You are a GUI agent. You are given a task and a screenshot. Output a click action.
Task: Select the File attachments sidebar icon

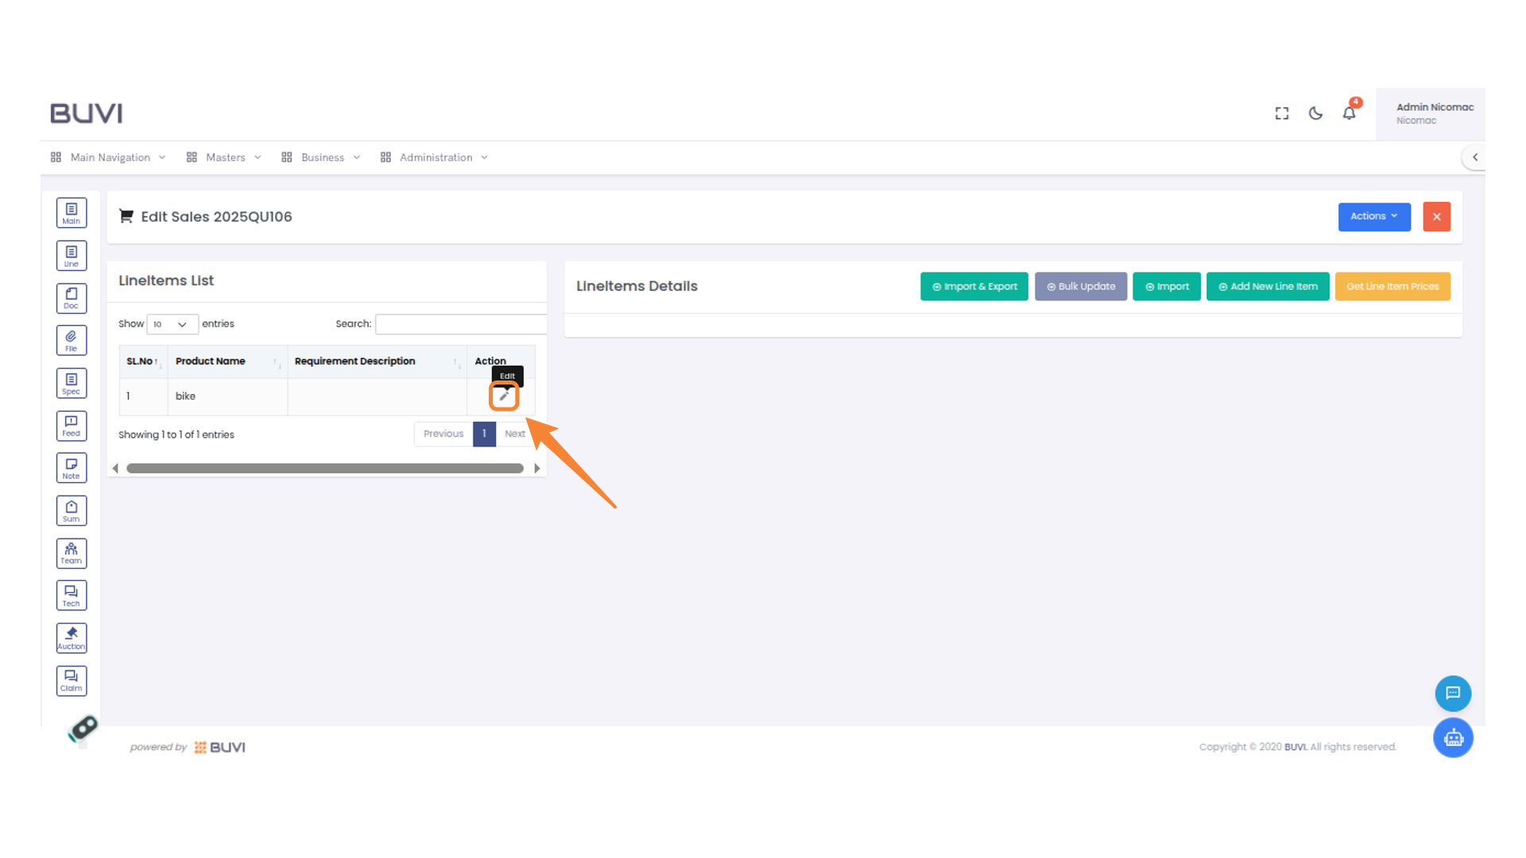click(72, 339)
